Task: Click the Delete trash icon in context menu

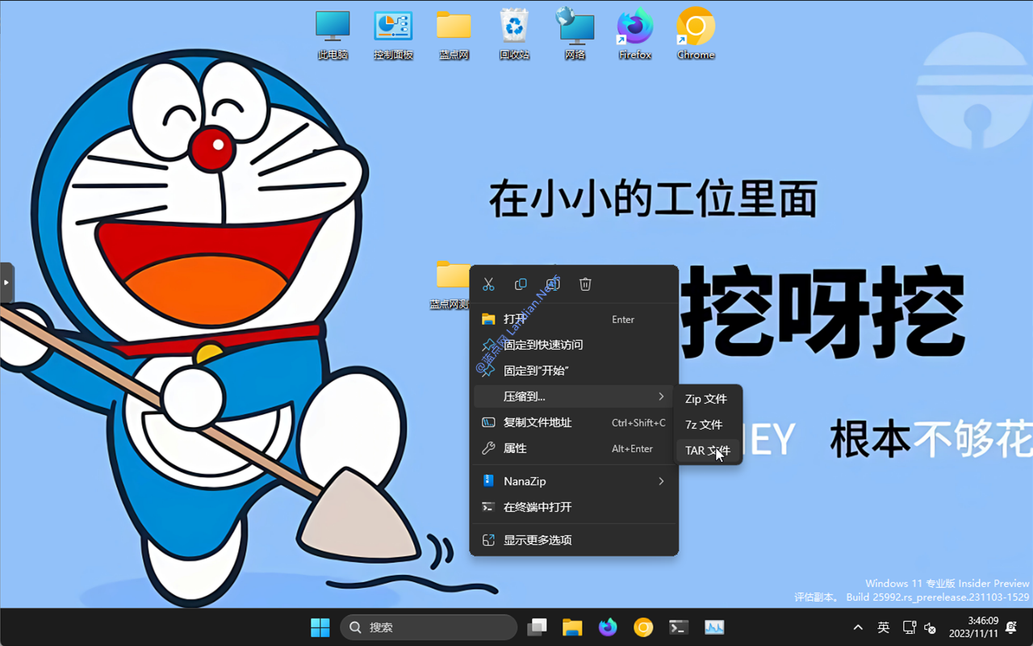Action: coord(585,284)
